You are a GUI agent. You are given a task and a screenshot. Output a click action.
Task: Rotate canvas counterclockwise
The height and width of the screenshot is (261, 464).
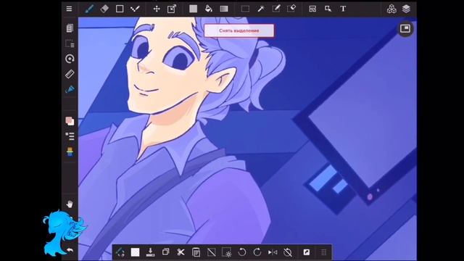242,252
